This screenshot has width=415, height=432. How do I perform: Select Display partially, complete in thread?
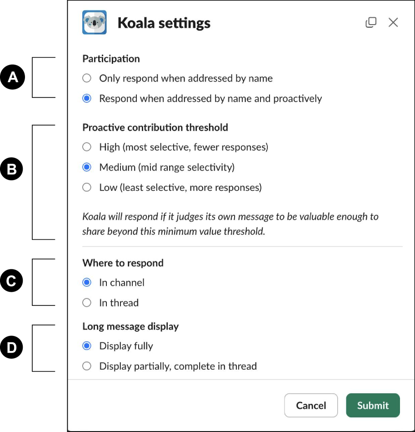[87, 366]
